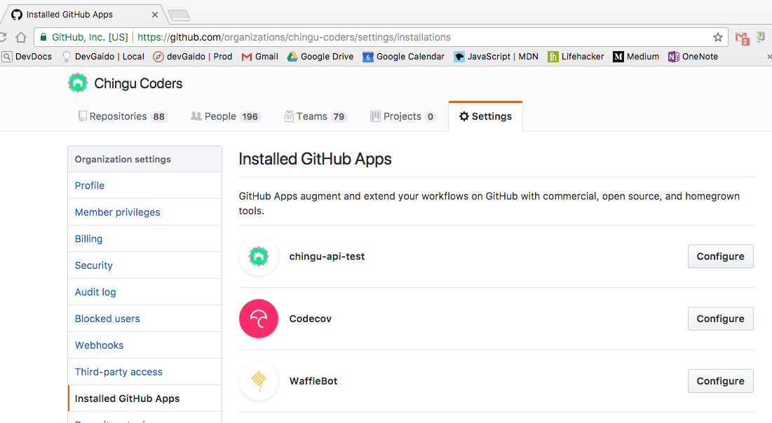
Task: Open Member privileges settings
Action: pyautogui.click(x=117, y=212)
